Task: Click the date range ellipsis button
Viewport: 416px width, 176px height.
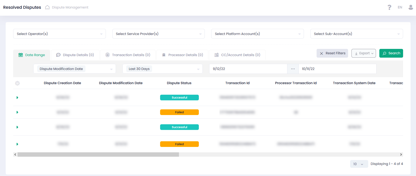Action: coord(293,69)
